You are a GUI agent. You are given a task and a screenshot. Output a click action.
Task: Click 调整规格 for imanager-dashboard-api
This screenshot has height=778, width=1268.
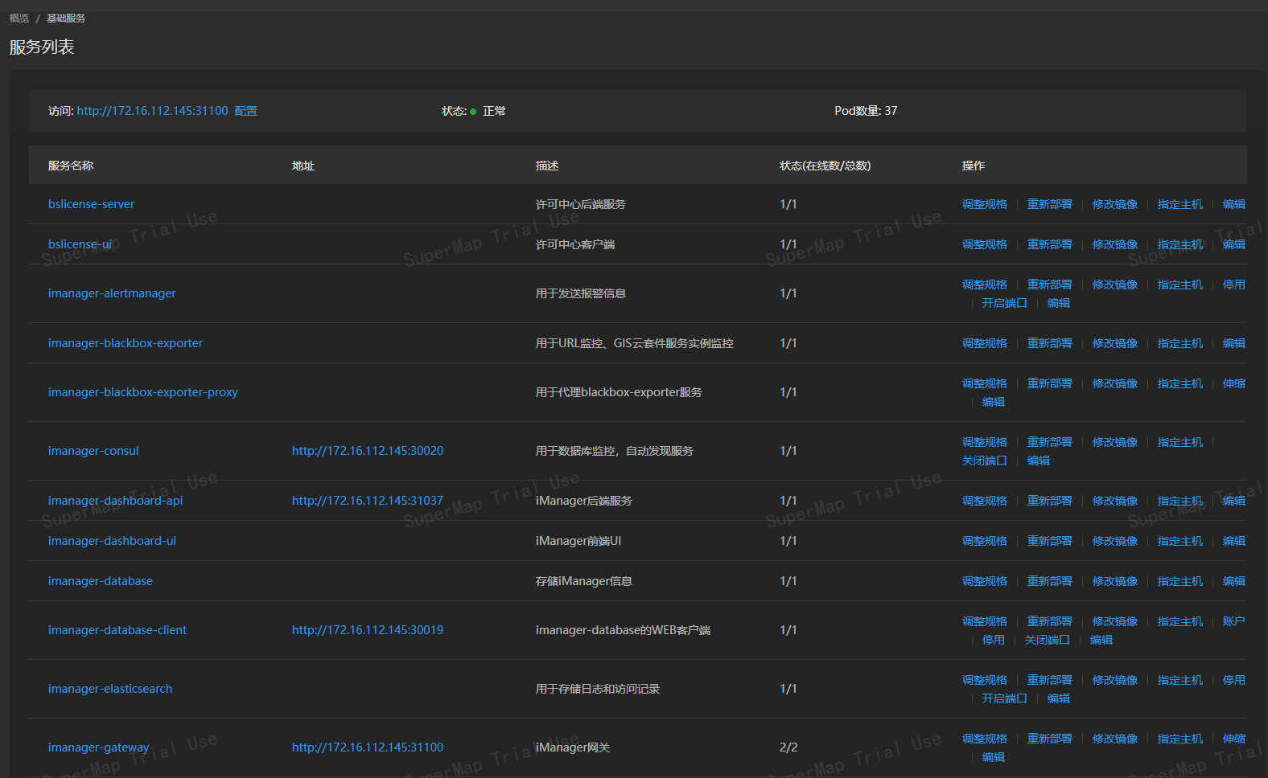pyautogui.click(x=985, y=501)
